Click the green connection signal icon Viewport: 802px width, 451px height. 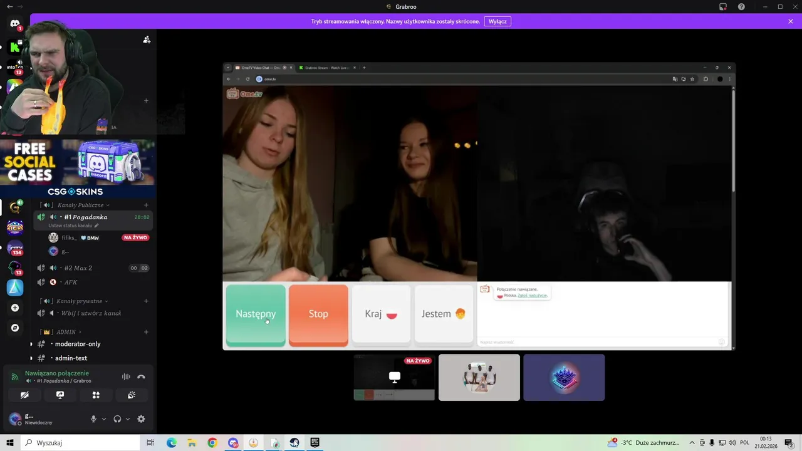(x=15, y=376)
